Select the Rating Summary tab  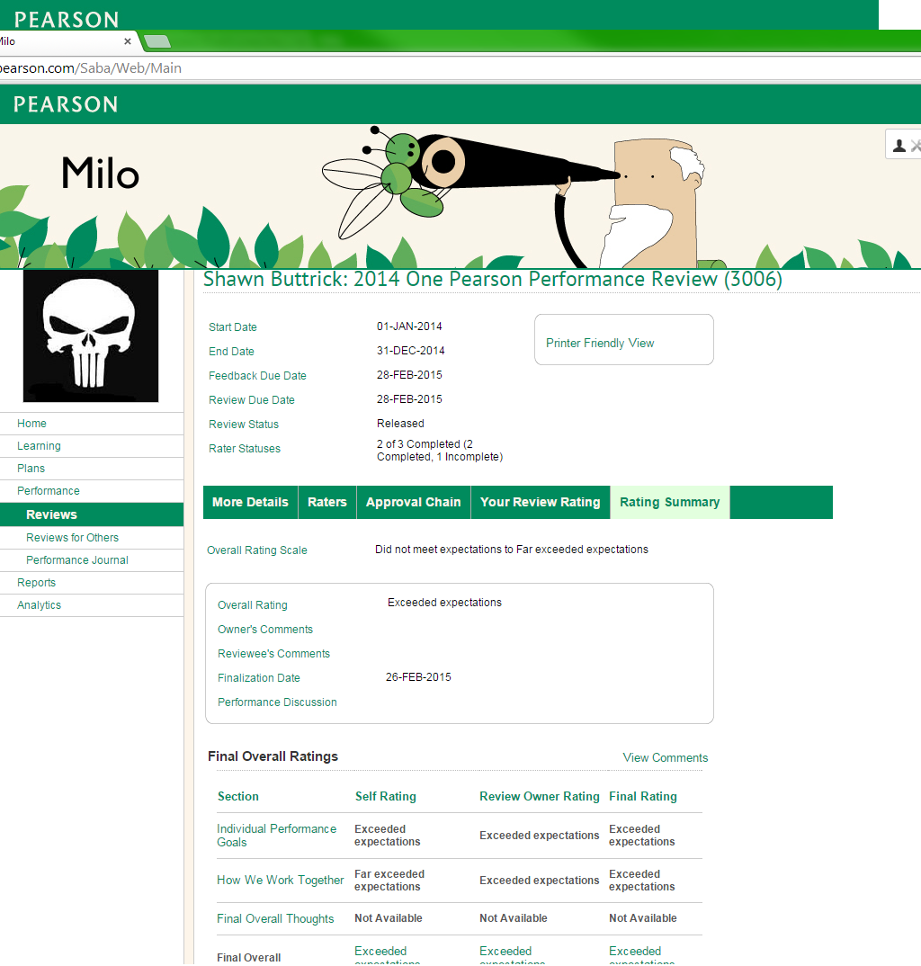tap(670, 502)
